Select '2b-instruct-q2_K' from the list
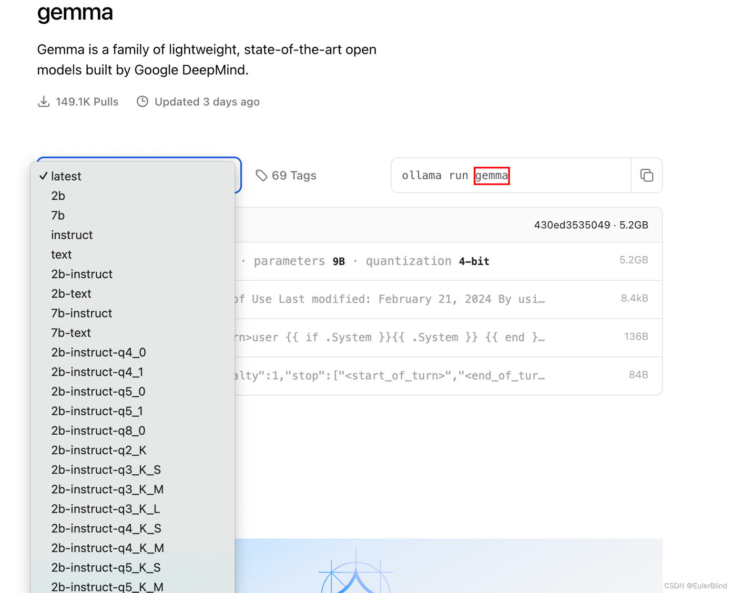The height and width of the screenshot is (593, 734). 133,450
